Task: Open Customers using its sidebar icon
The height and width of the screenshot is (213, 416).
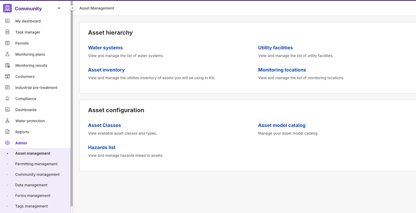Action: click(7, 76)
